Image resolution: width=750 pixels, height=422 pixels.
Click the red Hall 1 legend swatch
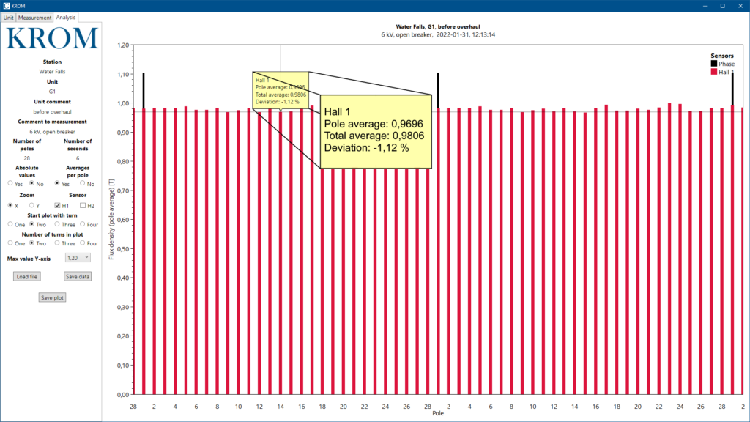tap(713, 72)
